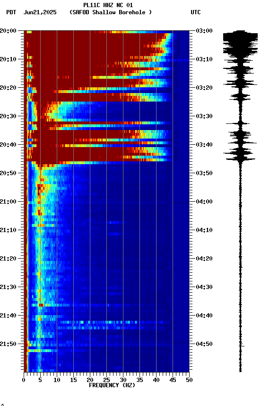Click the 04:30 UTC time label
Screen dimensions: 261x410
[204, 287]
